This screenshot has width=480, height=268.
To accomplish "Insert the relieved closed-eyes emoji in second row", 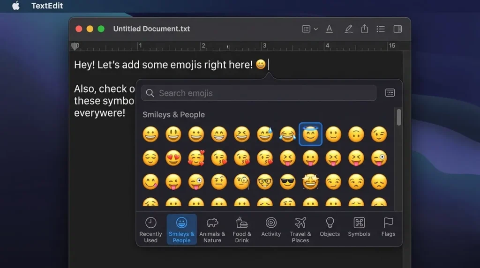I will point(150,158).
